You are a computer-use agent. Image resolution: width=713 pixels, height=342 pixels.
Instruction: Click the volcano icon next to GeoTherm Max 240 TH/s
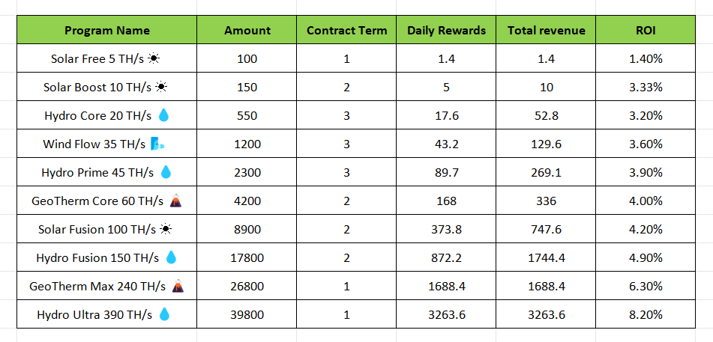coord(178,286)
